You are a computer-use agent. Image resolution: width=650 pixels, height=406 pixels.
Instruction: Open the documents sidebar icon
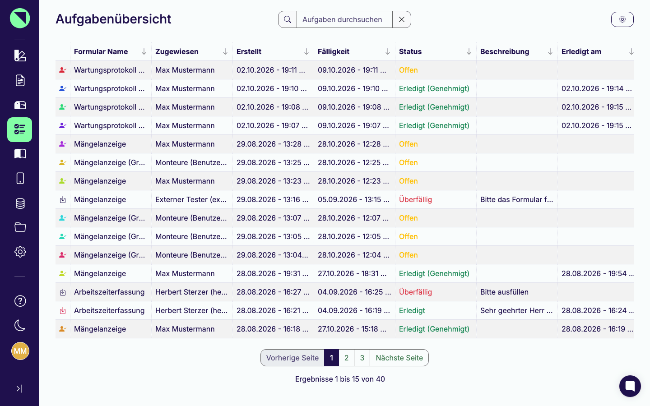pos(20,80)
